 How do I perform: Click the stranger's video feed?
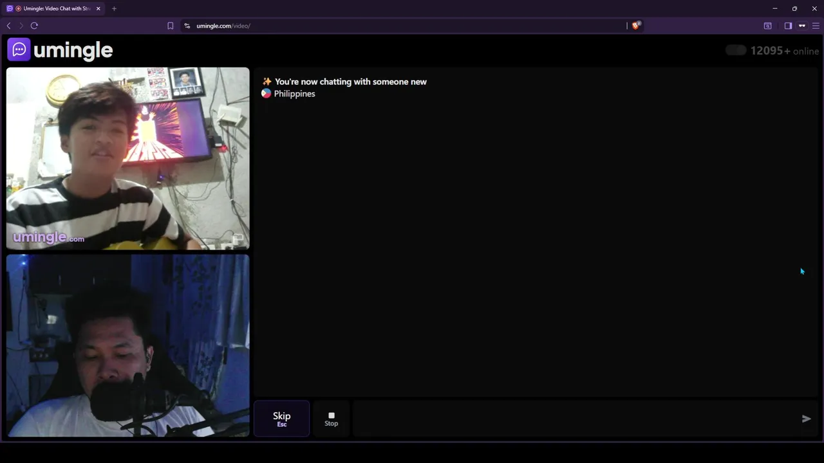[x=127, y=158]
